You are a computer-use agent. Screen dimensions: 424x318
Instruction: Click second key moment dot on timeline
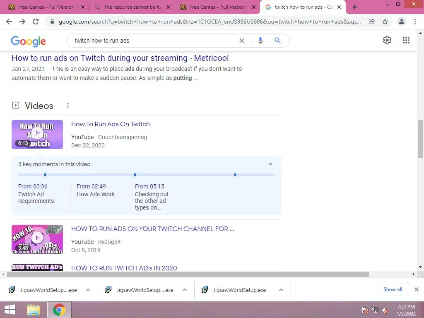pyautogui.click(x=135, y=175)
